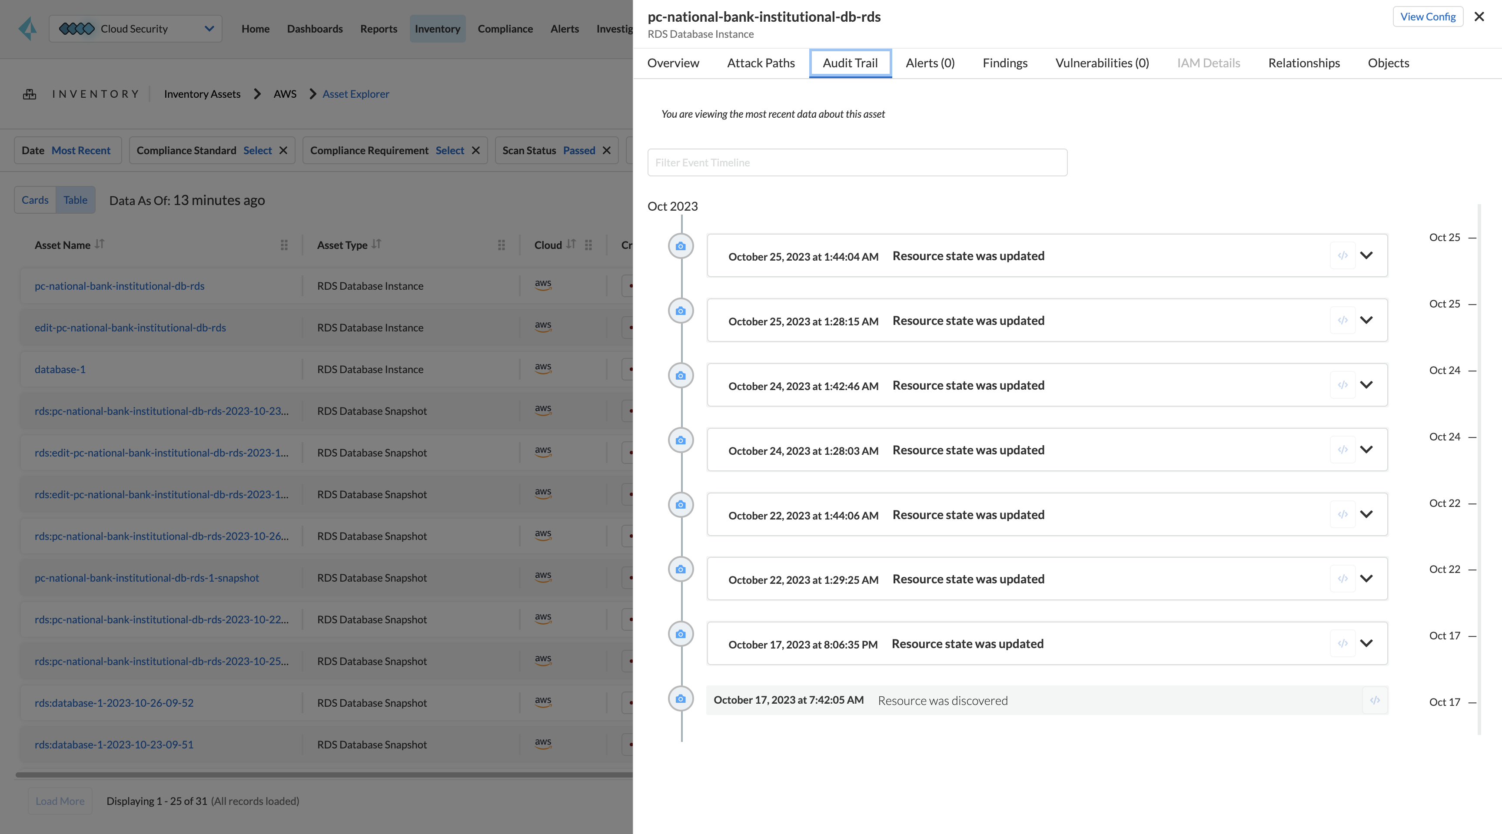Click the column grid icon beside Asset Type header
The width and height of the screenshot is (1502, 834).
(x=502, y=245)
